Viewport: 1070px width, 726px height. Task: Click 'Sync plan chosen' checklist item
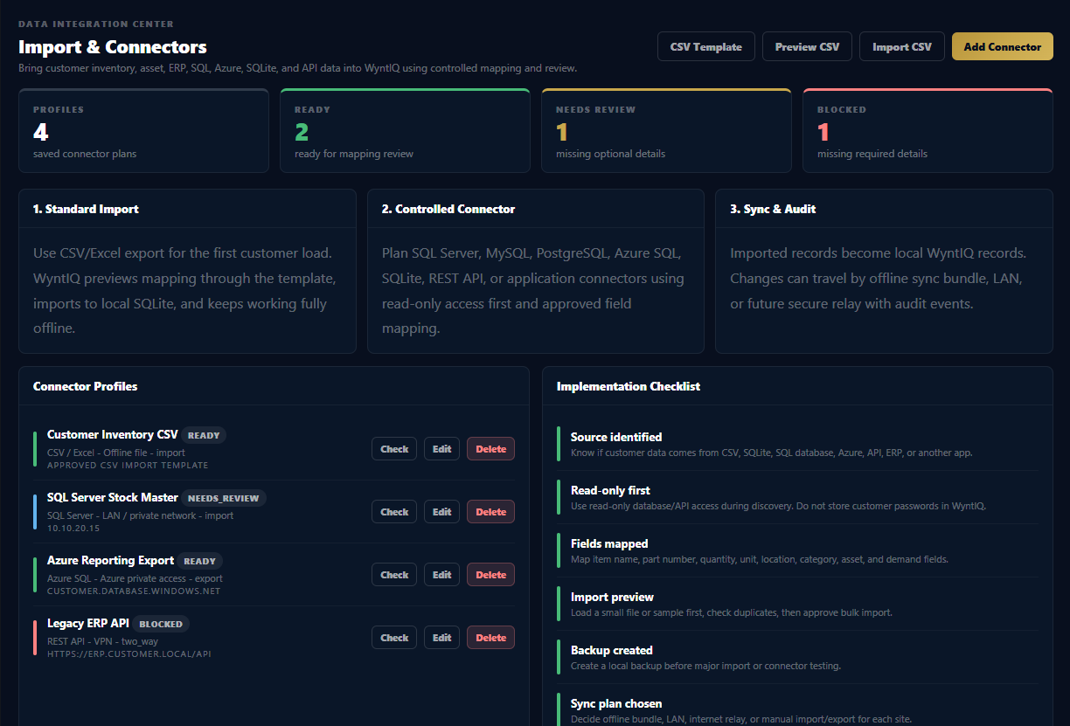coord(797,710)
